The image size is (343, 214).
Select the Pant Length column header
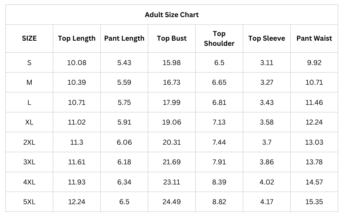click(x=124, y=38)
